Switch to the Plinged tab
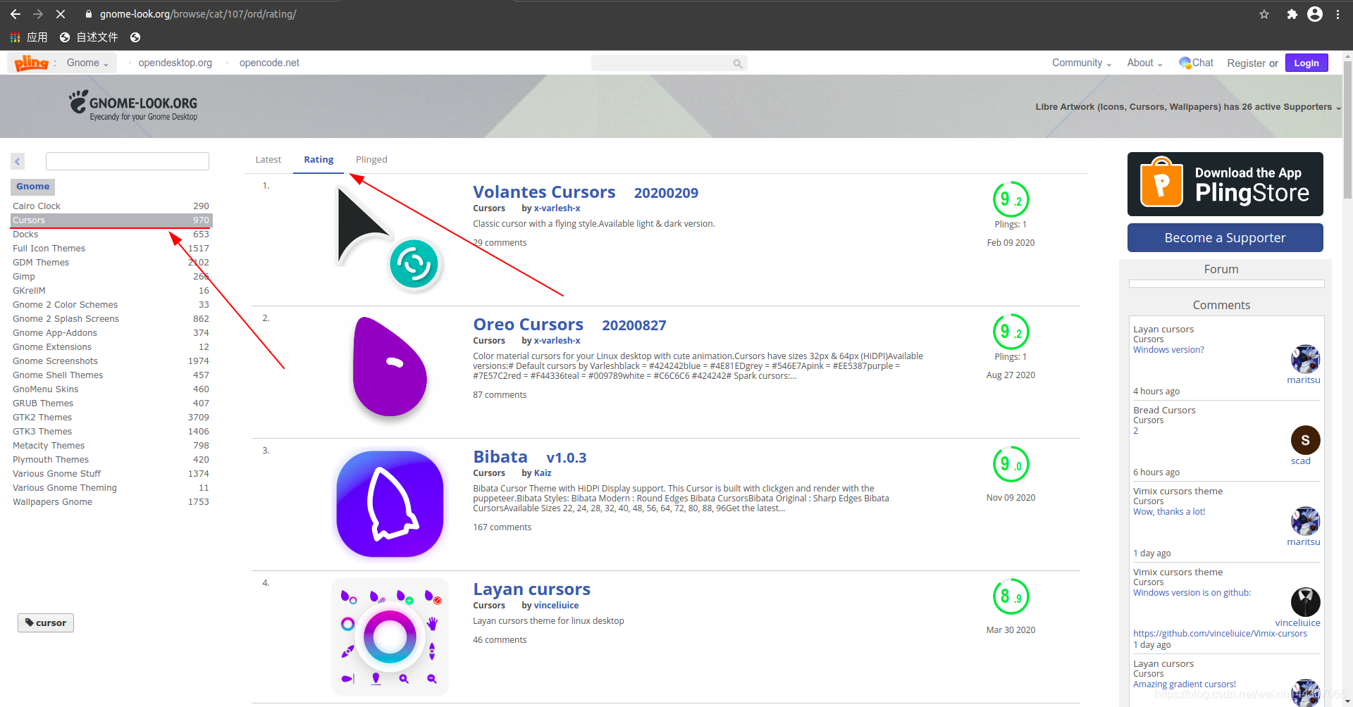Image resolution: width=1353 pixels, height=707 pixels. pos(371,160)
